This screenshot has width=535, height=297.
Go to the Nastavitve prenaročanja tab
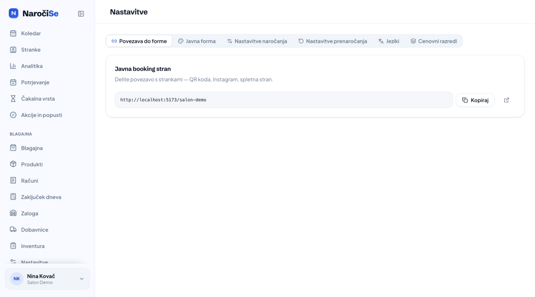[x=333, y=41]
